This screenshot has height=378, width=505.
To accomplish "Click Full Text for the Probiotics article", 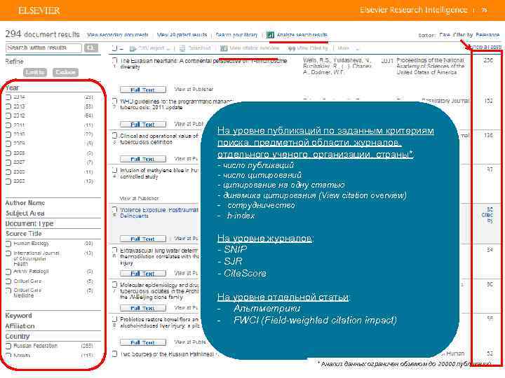I will click(143, 342).
